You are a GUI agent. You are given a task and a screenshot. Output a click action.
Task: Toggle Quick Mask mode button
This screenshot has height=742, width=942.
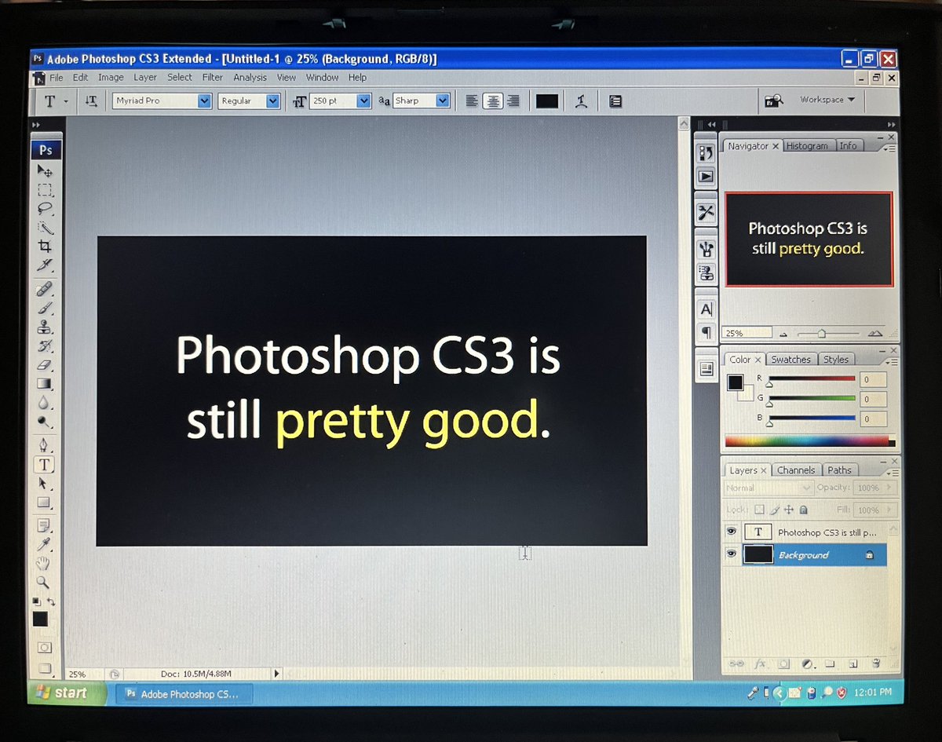(x=45, y=648)
